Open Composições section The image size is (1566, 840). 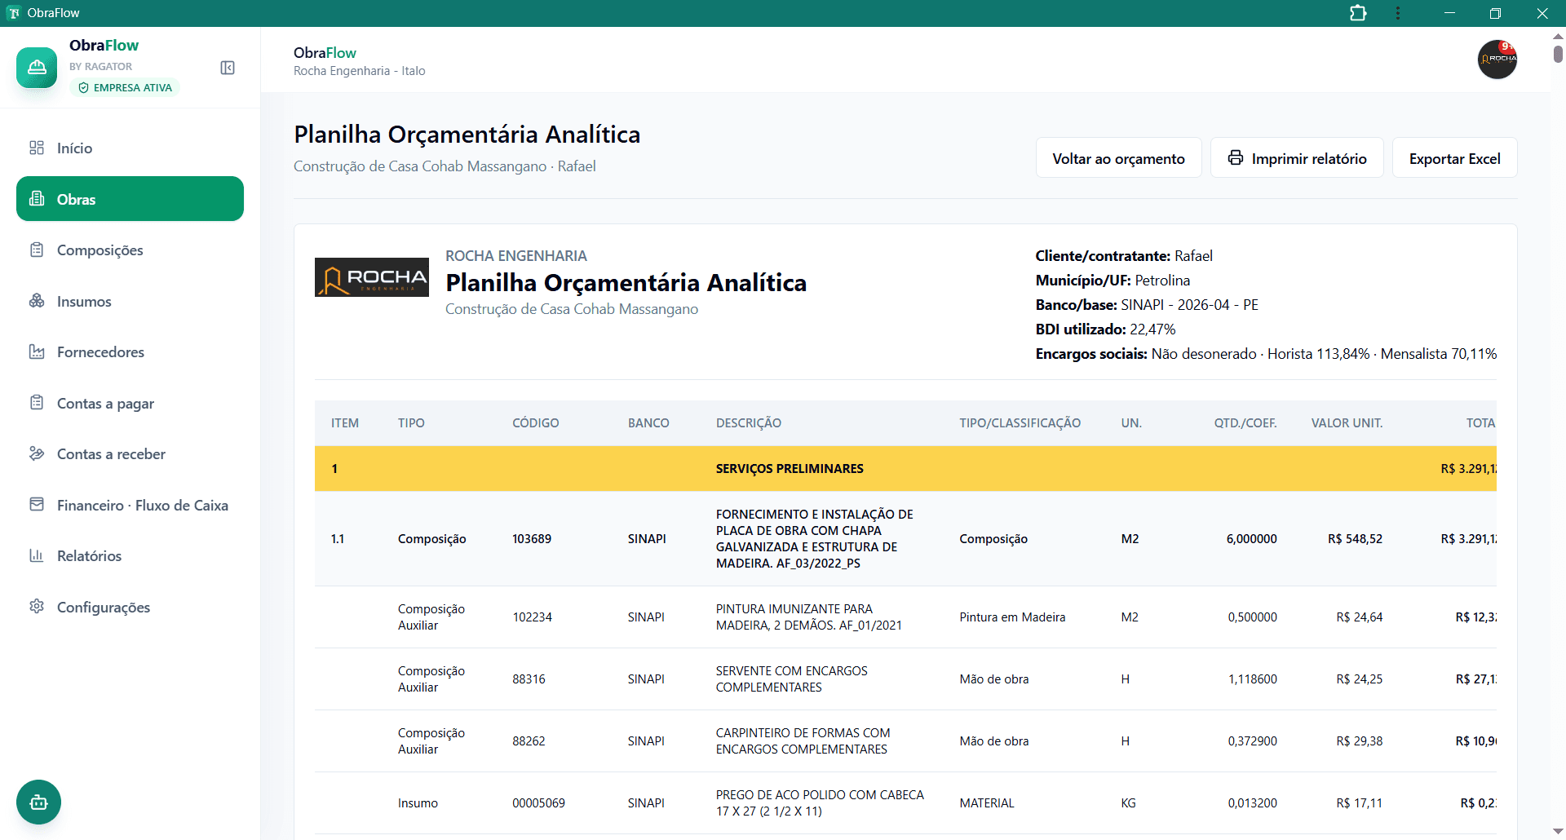(130, 250)
